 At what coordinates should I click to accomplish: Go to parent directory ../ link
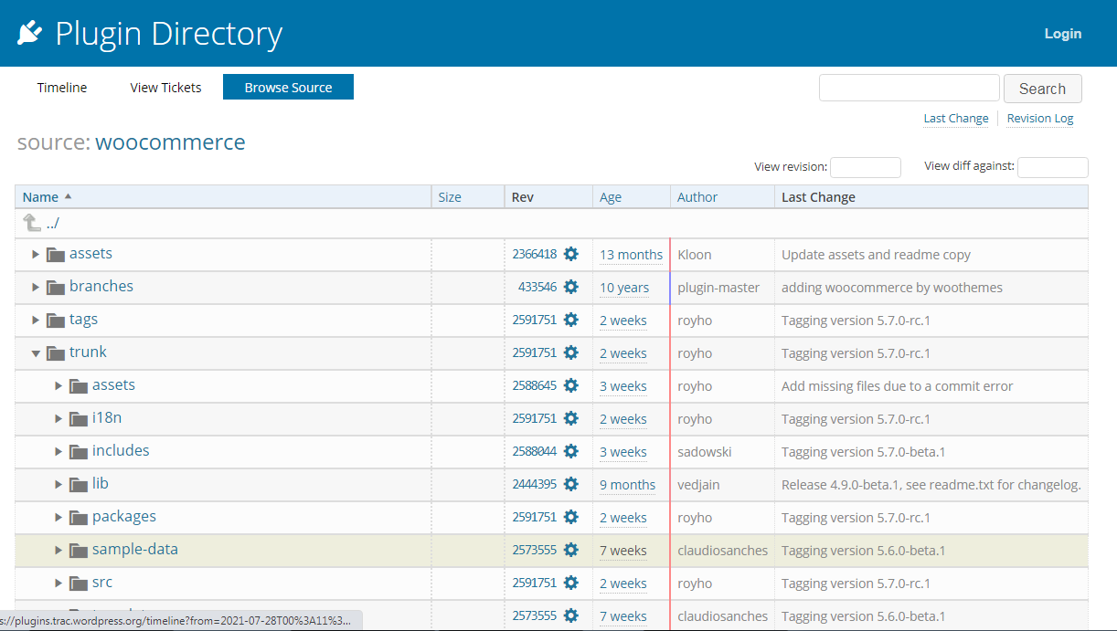[53, 222]
